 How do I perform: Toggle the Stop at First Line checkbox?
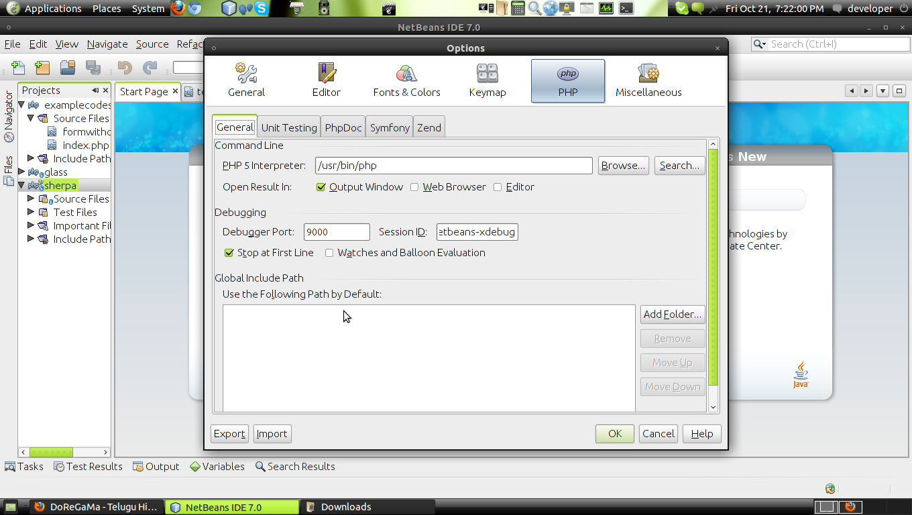point(229,253)
